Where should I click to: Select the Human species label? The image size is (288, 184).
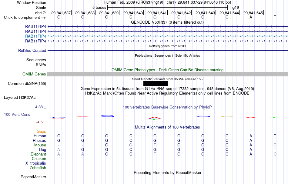coord(40,136)
